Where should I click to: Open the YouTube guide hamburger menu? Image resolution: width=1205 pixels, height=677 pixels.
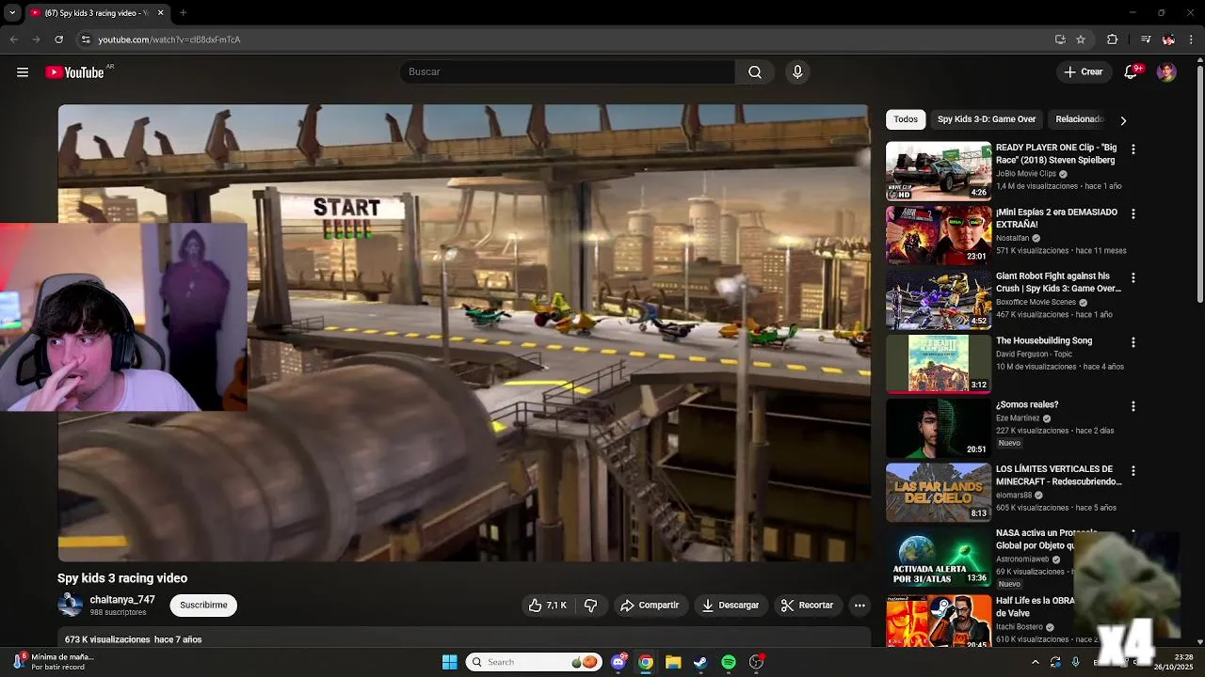pyautogui.click(x=23, y=72)
